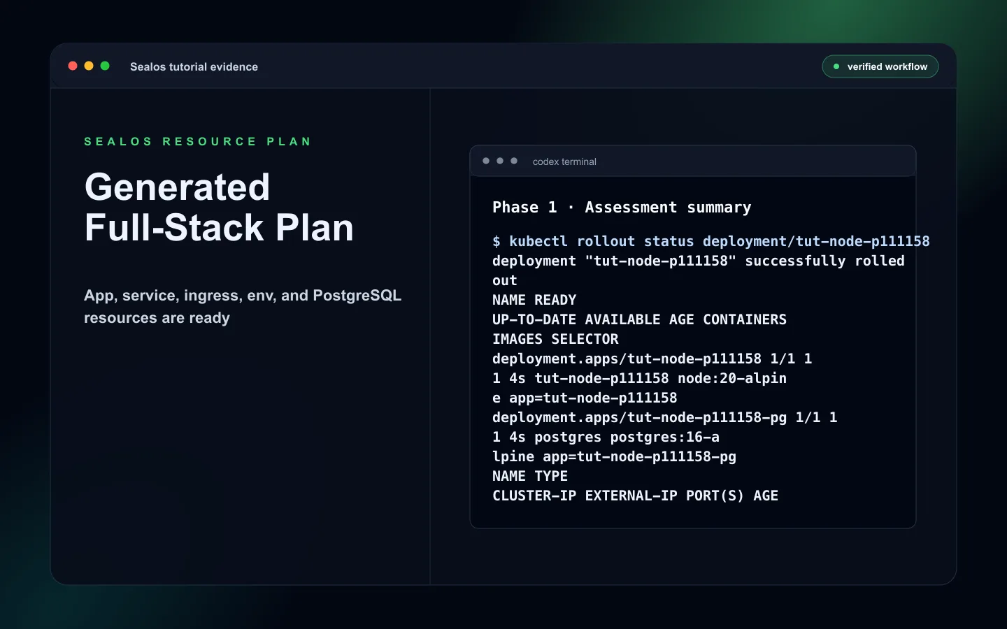The height and width of the screenshot is (629, 1007).
Task: Click the "1 4s postgres postgres:16-a" line
Action: (x=606, y=437)
